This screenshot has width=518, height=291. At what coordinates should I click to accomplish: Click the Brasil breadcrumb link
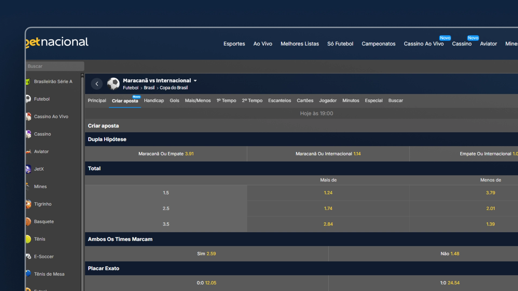click(149, 88)
